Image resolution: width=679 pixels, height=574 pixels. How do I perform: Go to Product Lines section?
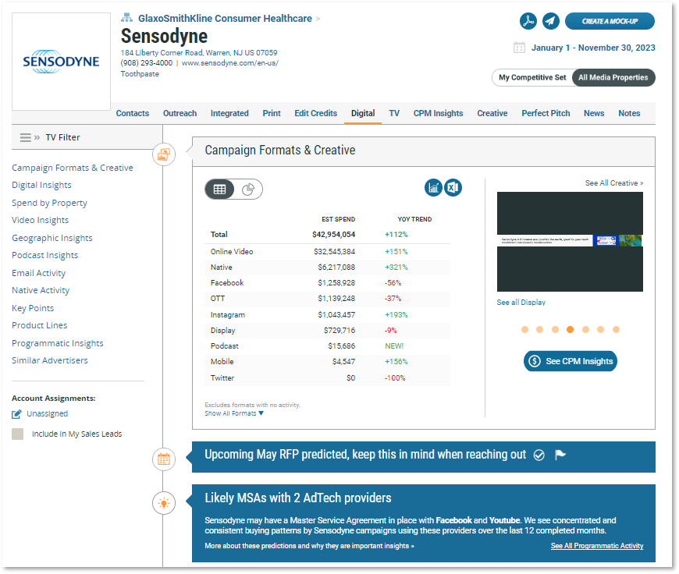point(39,325)
